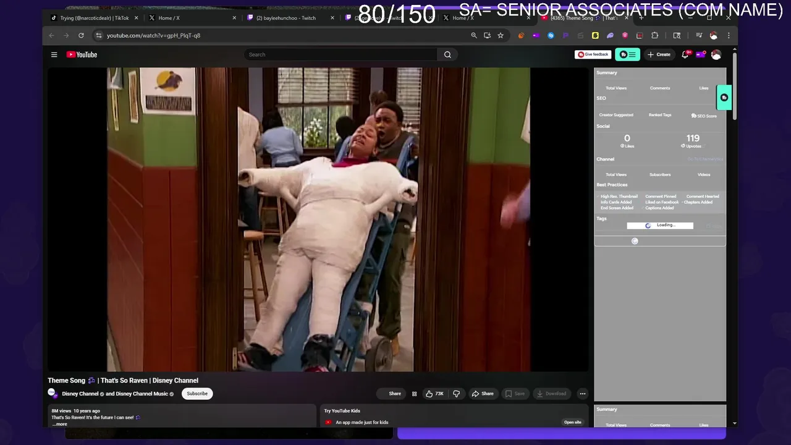The image size is (791, 445).
Task: Open the YouTube hamburger guide menu
Action: 54,54
